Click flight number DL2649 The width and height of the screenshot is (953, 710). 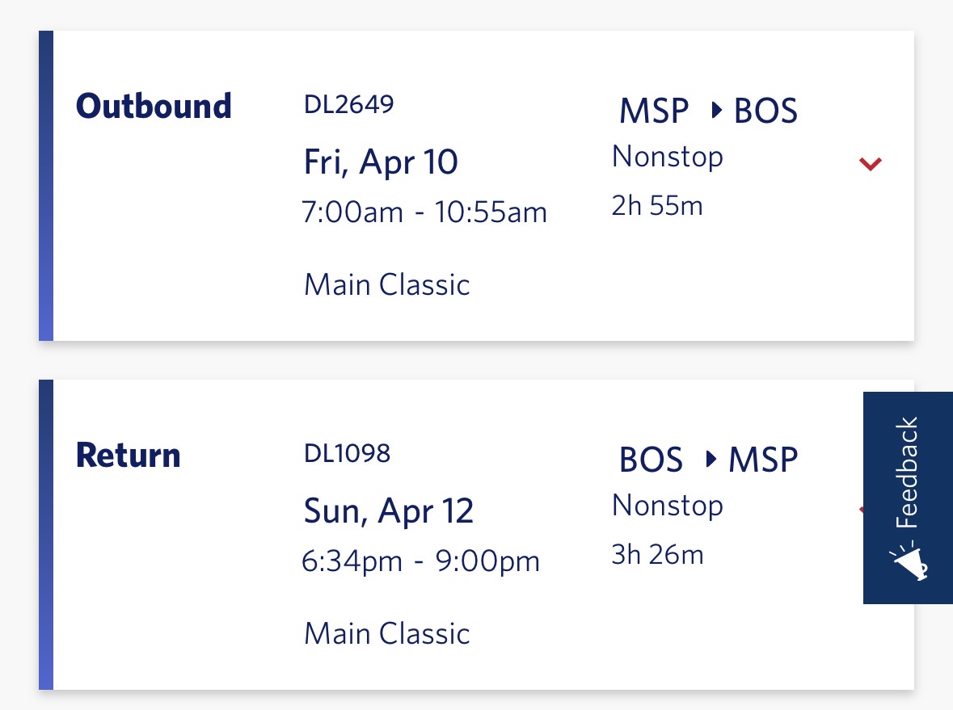pos(348,104)
